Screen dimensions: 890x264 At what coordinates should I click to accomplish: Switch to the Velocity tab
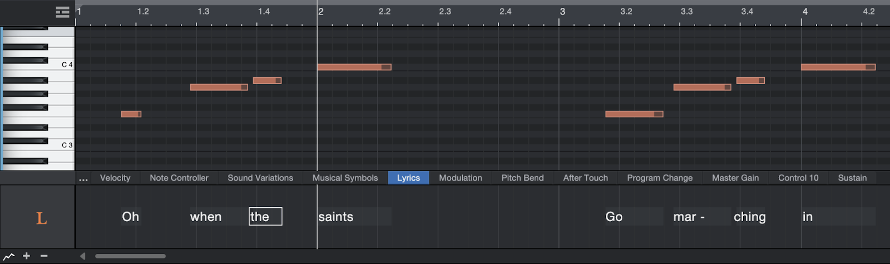click(115, 178)
